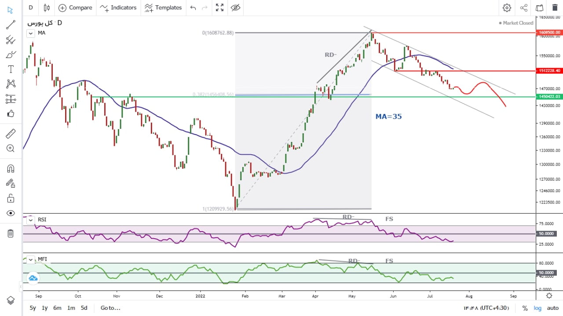This screenshot has height=316, width=563.
Task: Toggle auto scale at bottom right
Action: [x=552, y=308]
